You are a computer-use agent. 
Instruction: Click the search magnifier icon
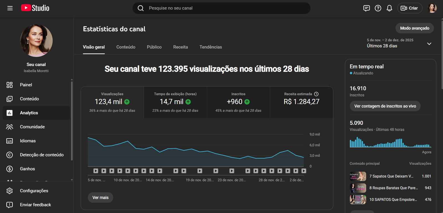tap(141, 8)
